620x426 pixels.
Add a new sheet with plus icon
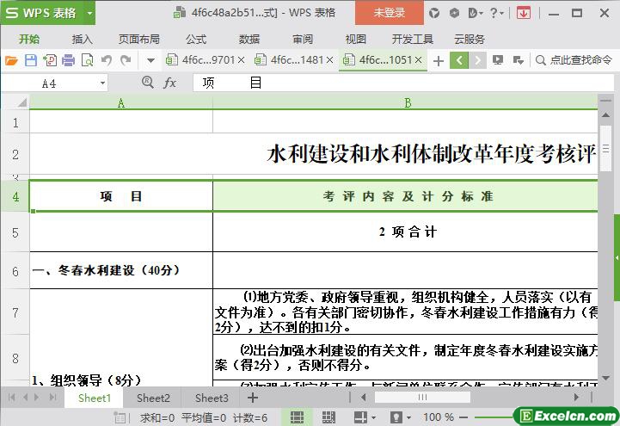tap(253, 398)
